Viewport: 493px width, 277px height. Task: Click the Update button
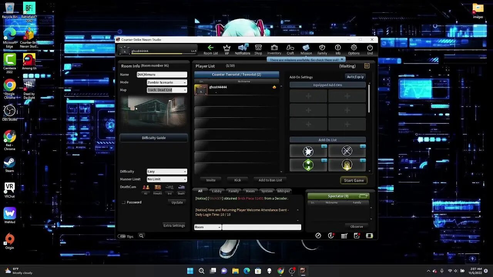(177, 202)
